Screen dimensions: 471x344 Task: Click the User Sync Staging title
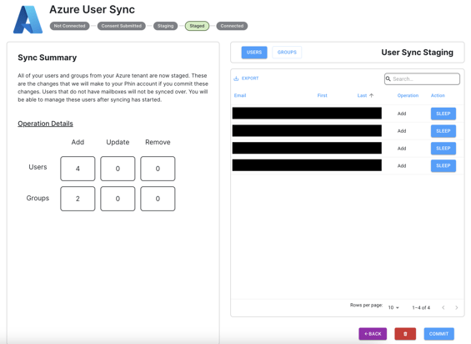pos(418,53)
